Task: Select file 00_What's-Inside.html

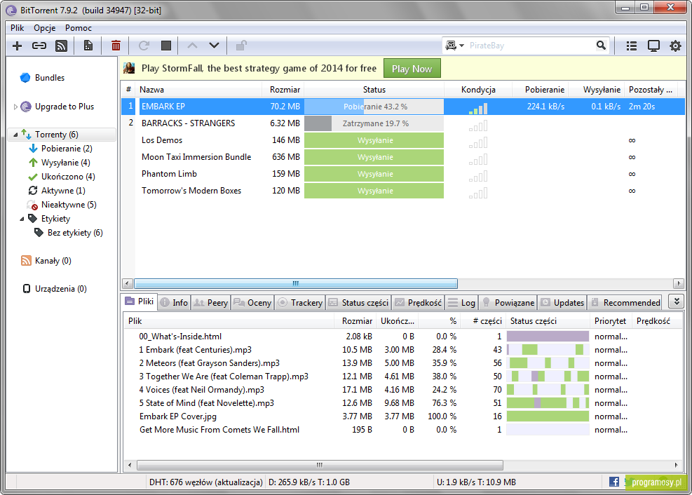Action: 180,337
